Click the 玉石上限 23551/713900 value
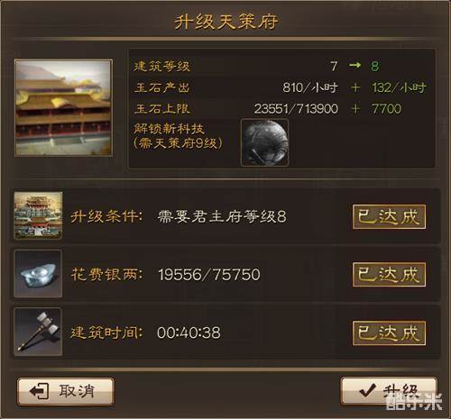The image size is (451, 419). 296,109
